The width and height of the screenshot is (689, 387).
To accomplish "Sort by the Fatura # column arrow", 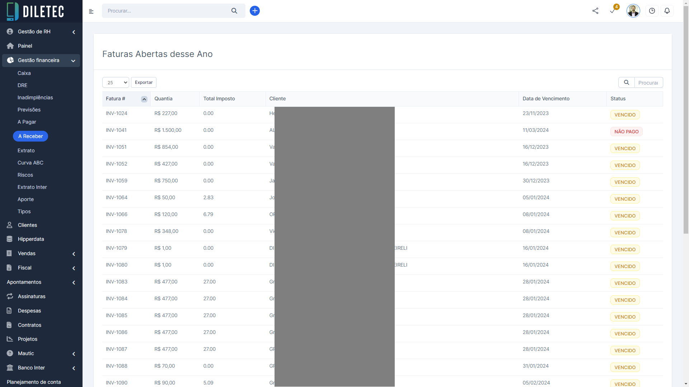I will [x=144, y=99].
